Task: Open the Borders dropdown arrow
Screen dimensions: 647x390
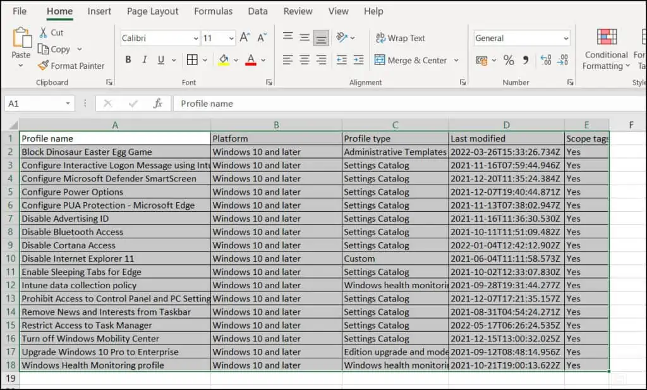Action: pyautogui.click(x=205, y=60)
